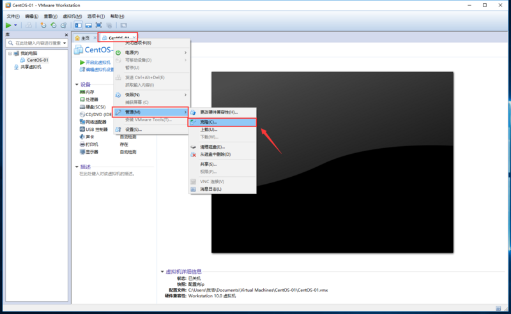The height and width of the screenshot is (314, 511).
Task: Click the 已关机 state text
Action: (194, 278)
